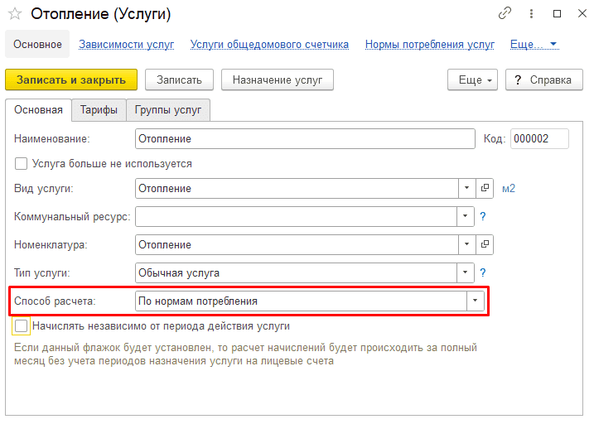Copy link to this form icon
Image resolution: width=594 pixels, height=424 pixels.
(505, 14)
